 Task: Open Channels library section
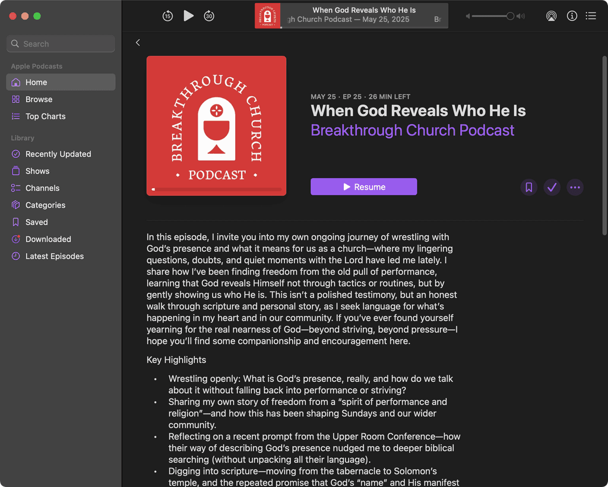(61, 188)
